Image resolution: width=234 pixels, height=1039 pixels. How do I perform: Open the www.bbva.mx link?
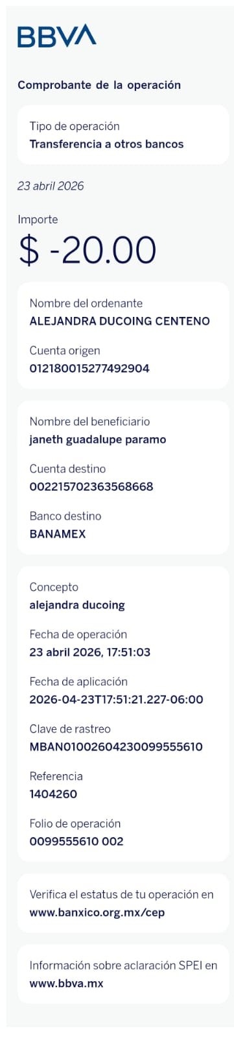tap(66, 983)
